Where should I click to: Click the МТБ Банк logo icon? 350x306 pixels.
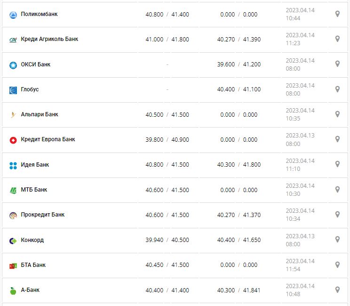click(x=13, y=190)
